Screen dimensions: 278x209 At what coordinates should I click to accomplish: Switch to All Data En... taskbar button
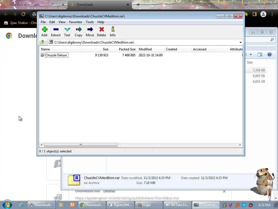click(177, 205)
